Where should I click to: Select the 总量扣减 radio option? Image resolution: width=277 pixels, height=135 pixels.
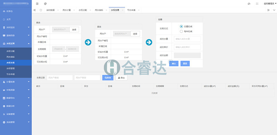tap(181, 27)
